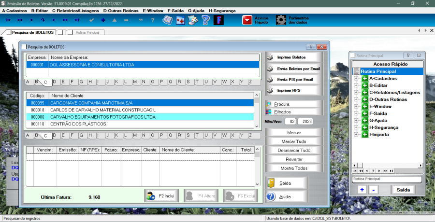Viewport: 435px width, 222px height.
Task: Click the month input field showing 02
Action: click(x=290, y=122)
